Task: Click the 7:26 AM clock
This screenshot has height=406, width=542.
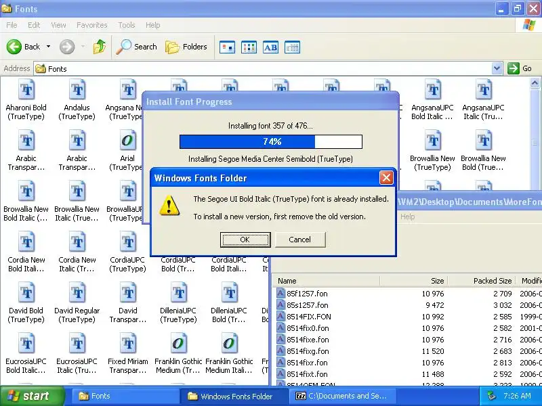Action: tap(518, 396)
